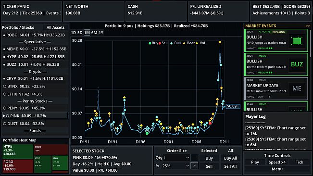
Task: Switch chart range to 1Y
Action: click(101, 33)
